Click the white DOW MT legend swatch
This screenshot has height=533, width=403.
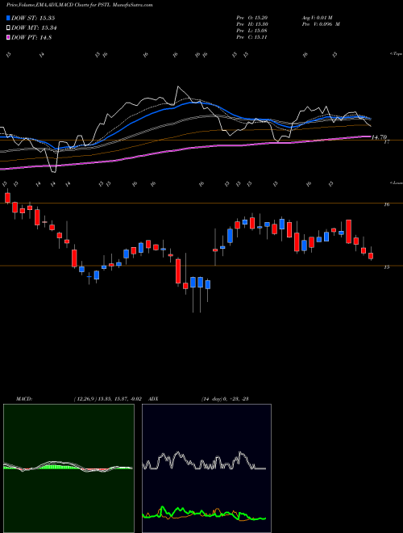(x=9, y=28)
